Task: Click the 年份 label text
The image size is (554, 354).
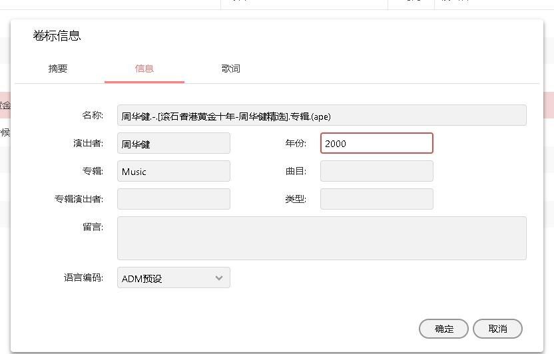Action: (x=296, y=143)
